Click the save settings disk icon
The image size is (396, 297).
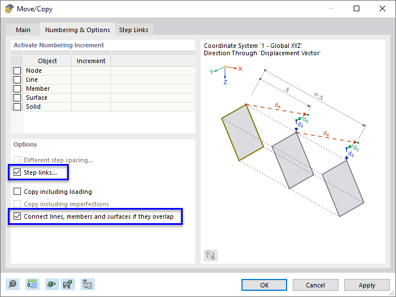(68, 285)
